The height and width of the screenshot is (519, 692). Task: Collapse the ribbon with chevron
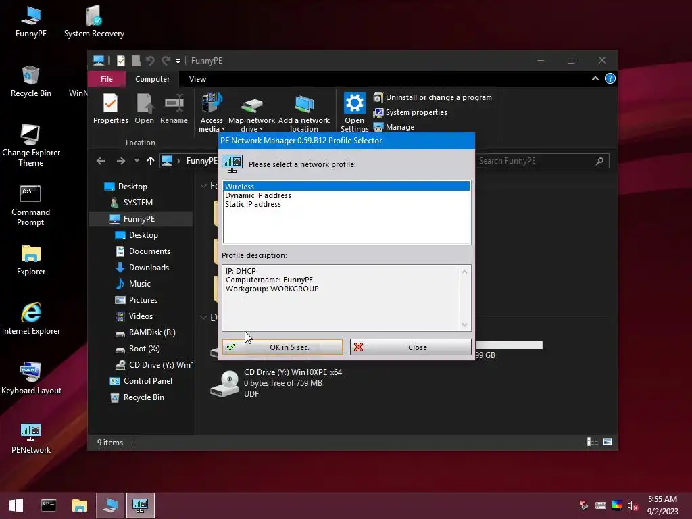tap(595, 78)
